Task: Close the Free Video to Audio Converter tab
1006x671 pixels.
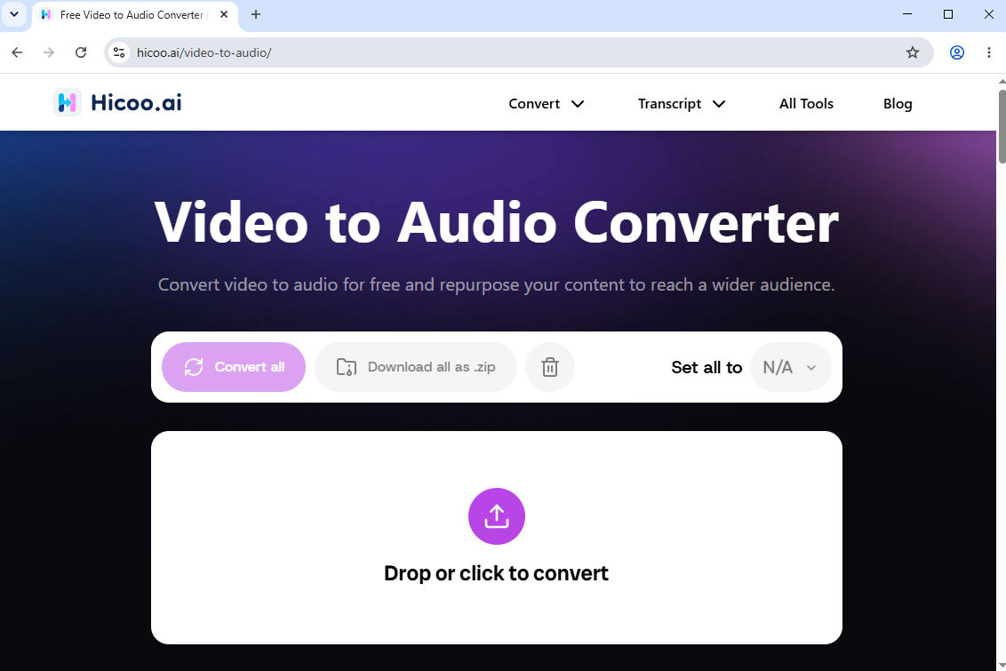Action: pos(224,14)
